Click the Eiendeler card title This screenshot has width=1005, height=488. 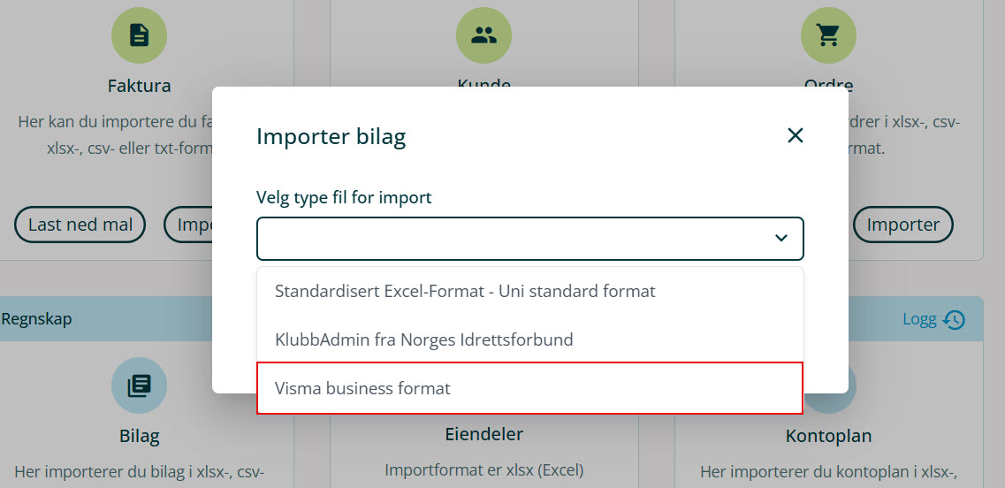(483, 434)
